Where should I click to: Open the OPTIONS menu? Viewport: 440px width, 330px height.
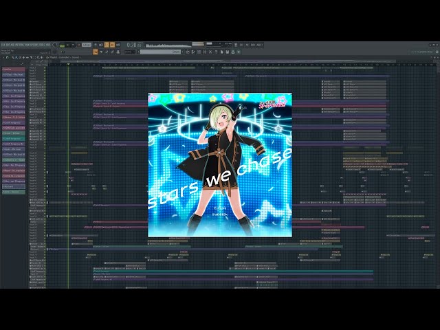tap(34, 45)
